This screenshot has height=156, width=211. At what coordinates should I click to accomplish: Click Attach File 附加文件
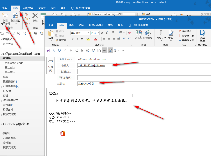click(161, 36)
